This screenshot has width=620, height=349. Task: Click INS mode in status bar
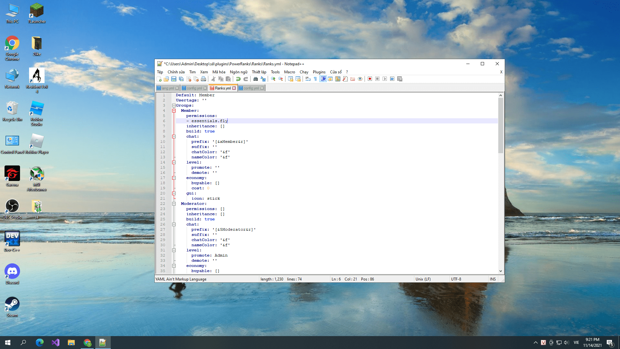tap(492, 279)
